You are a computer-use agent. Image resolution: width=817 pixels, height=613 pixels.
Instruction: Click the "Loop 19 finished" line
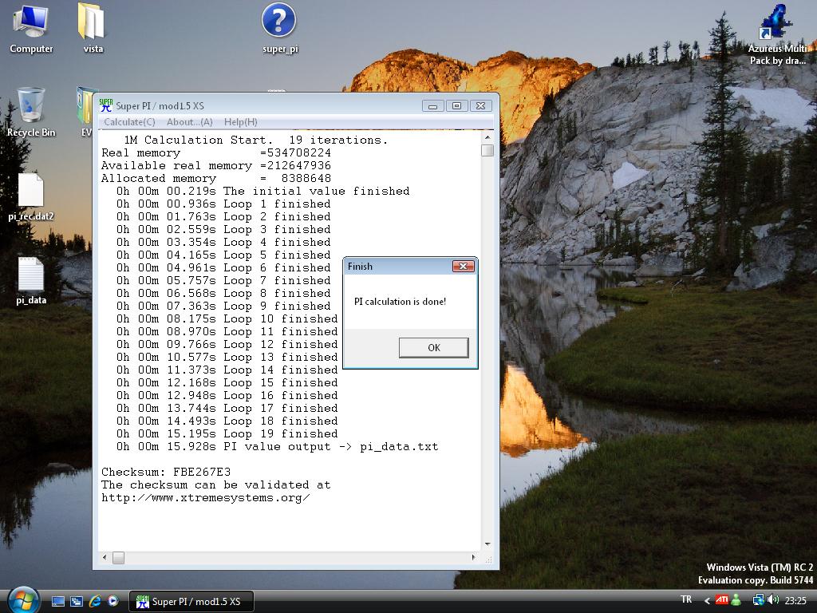pos(227,434)
